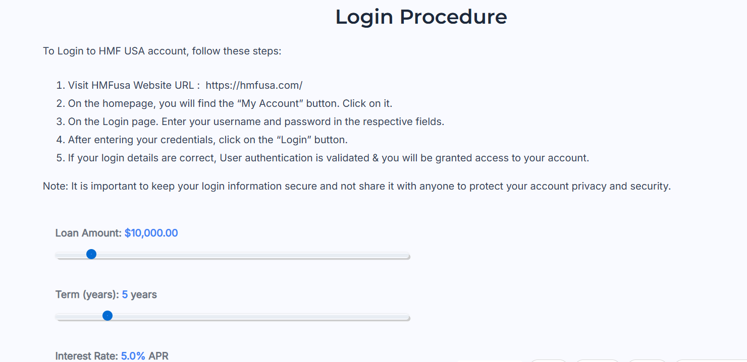Screen dimensions: 747x362
Task: Click the Login Procedure heading
Action: (421, 17)
